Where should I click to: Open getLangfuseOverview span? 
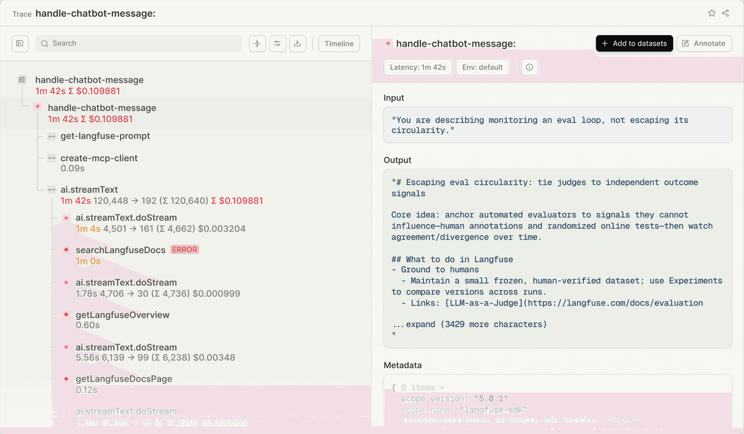(123, 315)
